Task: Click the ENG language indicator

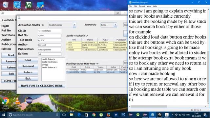Action: click(x=188, y=115)
